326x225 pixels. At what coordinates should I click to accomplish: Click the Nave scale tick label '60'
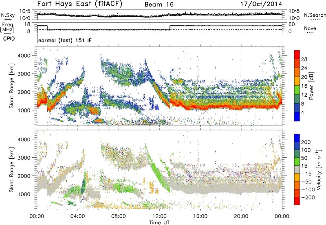point(291,24)
